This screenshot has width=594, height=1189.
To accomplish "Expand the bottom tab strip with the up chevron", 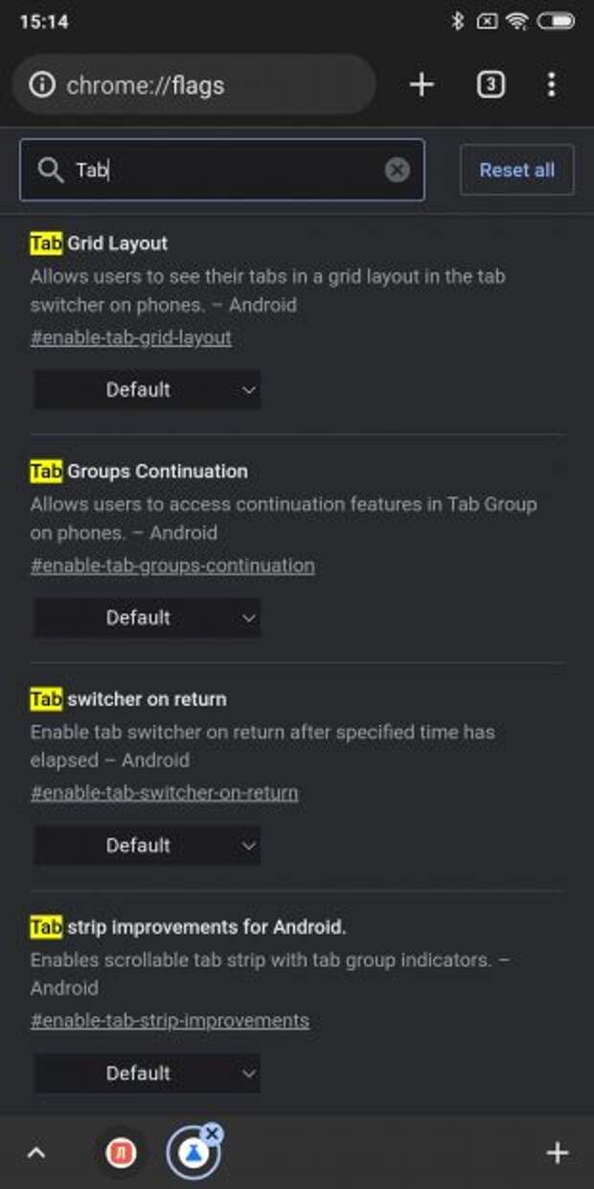I will (x=35, y=1153).
